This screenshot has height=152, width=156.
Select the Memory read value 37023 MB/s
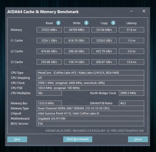49,30
